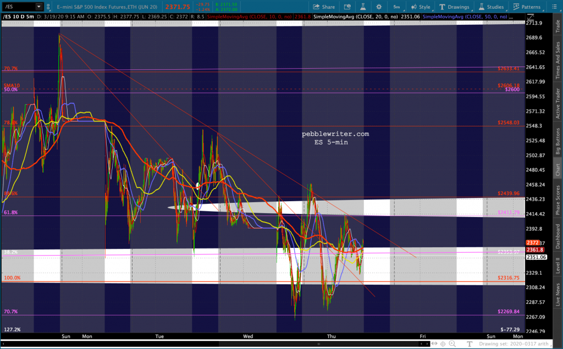
Task: Click the 61.8% Fibonacci label
Action: [x=11, y=212]
